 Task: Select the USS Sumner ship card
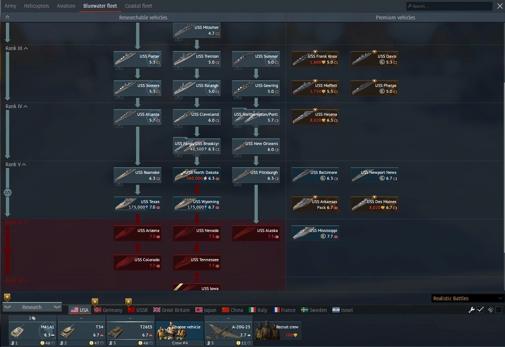256,59
